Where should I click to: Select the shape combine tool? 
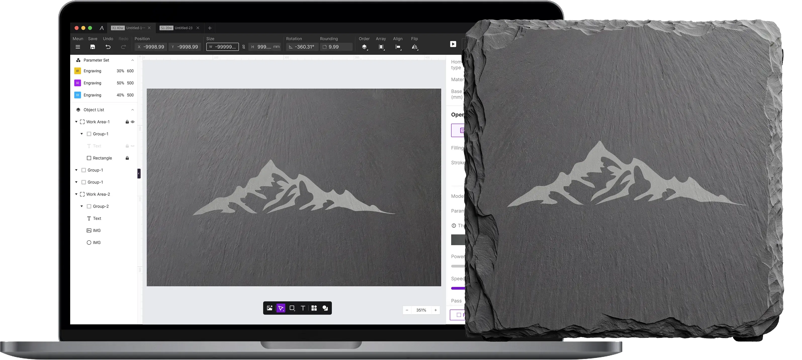click(325, 308)
